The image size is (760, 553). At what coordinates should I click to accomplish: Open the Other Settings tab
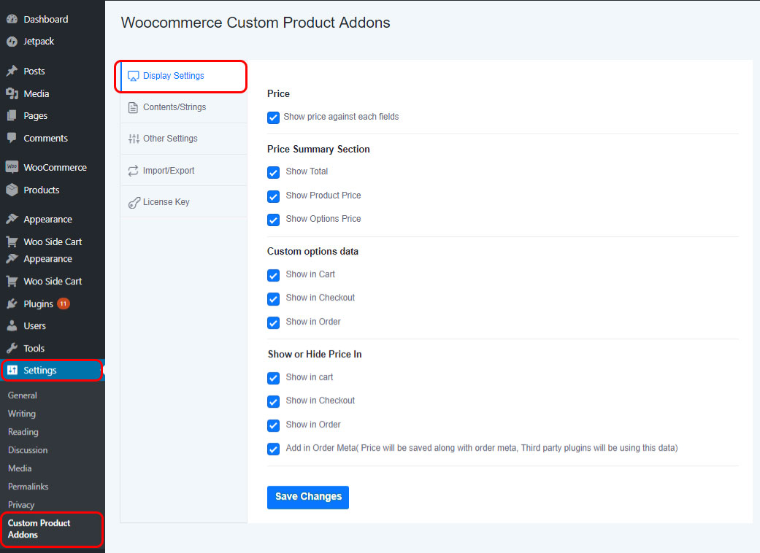point(184,139)
